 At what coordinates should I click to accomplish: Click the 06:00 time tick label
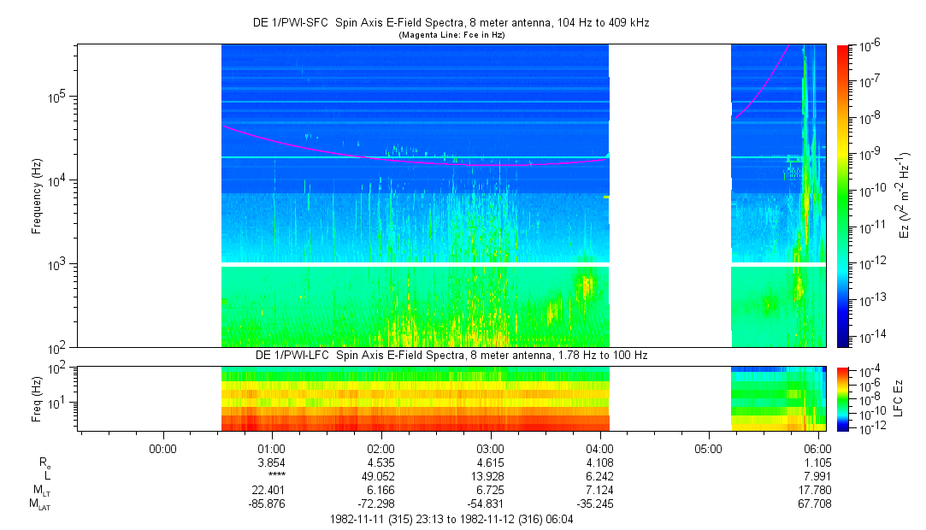tap(818, 449)
